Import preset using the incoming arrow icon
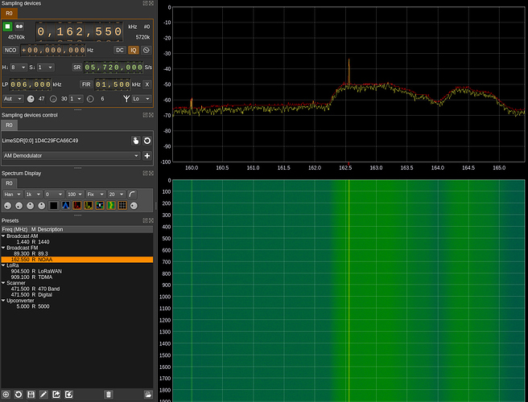Screen dimensions: 528x402 [68, 395]
